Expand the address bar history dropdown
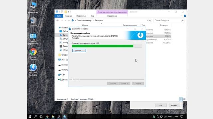 [147, 20]
